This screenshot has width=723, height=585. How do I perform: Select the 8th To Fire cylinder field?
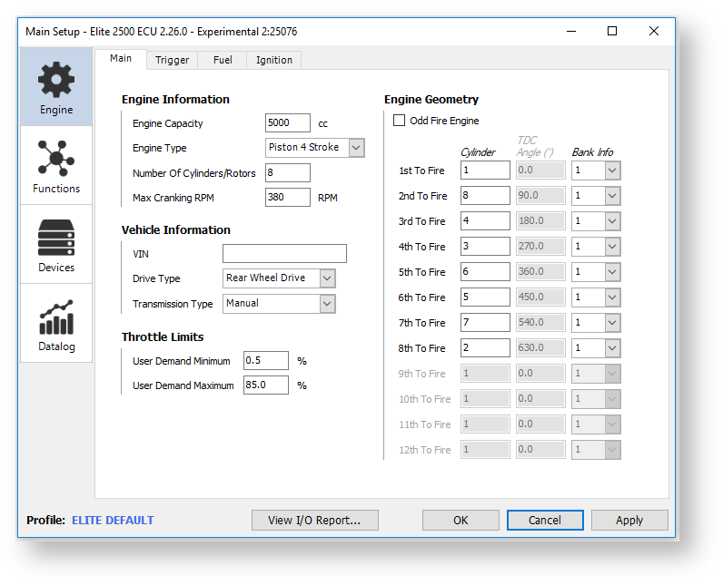485,348
